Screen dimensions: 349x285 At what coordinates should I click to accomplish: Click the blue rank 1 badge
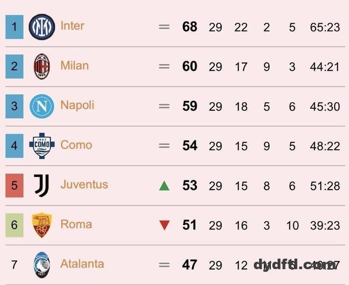pos(14,27)
